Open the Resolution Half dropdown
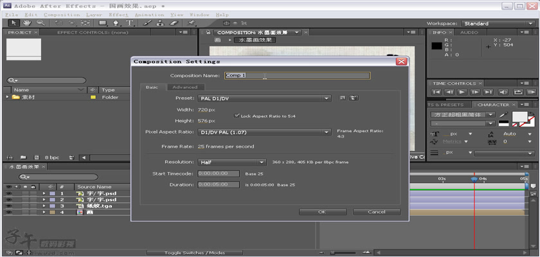 point(232,162)
